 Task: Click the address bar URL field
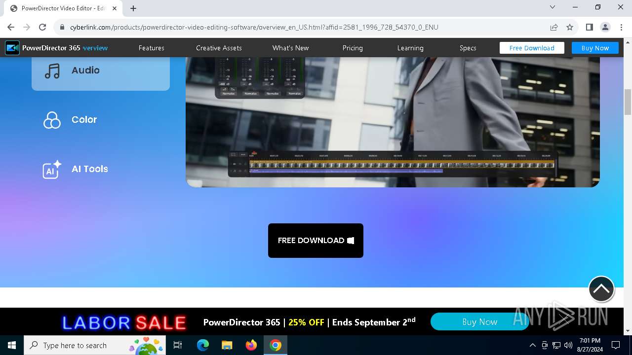tap(254, 27)
